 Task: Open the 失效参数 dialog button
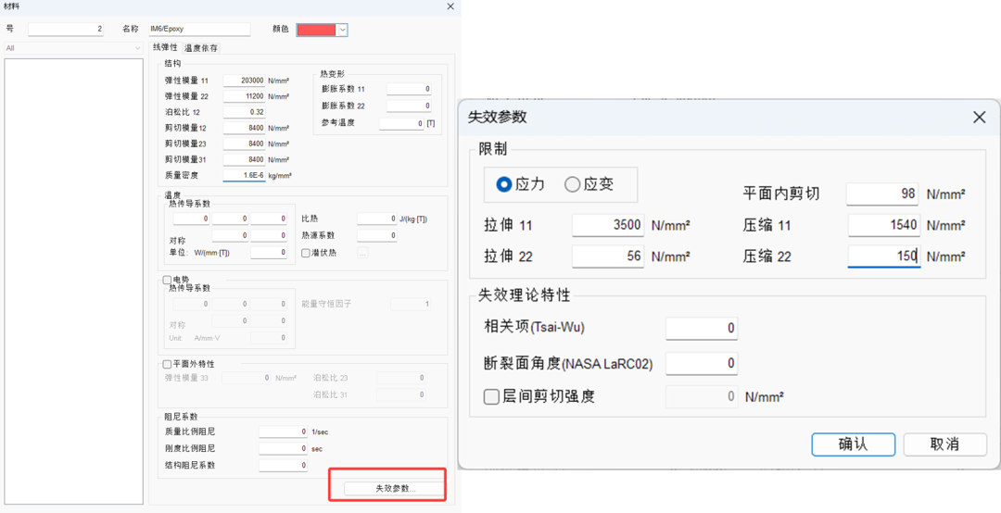[x=394, y=489]
